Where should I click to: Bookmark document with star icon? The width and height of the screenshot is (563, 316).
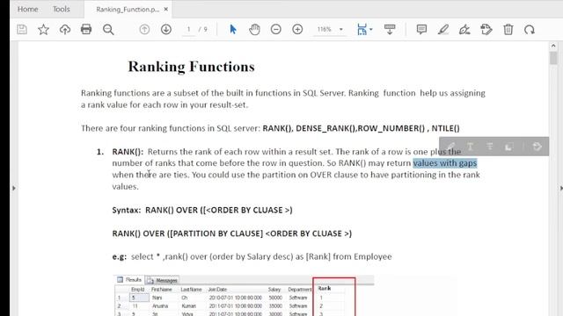point(43,29)
